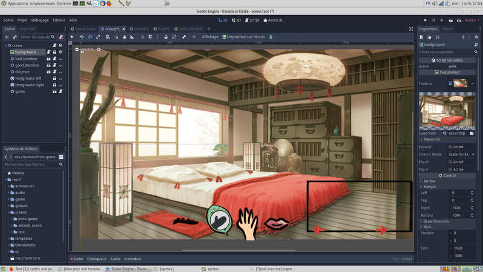Expand the Anchor section
483x272 pixels.
pyautogui.click(x=428, y=181)
